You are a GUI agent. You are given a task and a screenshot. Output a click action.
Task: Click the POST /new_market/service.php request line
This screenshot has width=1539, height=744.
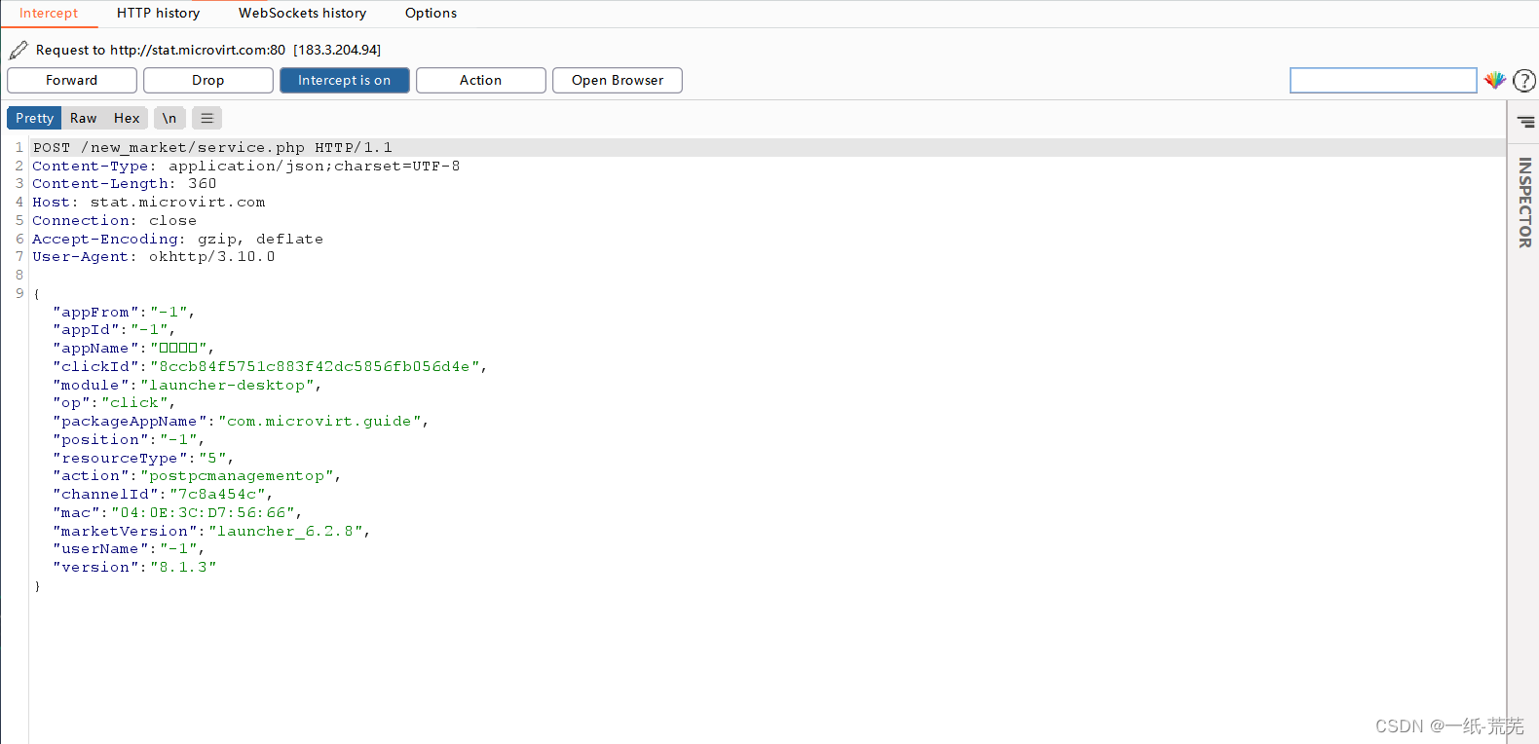(x=212, y=148)
